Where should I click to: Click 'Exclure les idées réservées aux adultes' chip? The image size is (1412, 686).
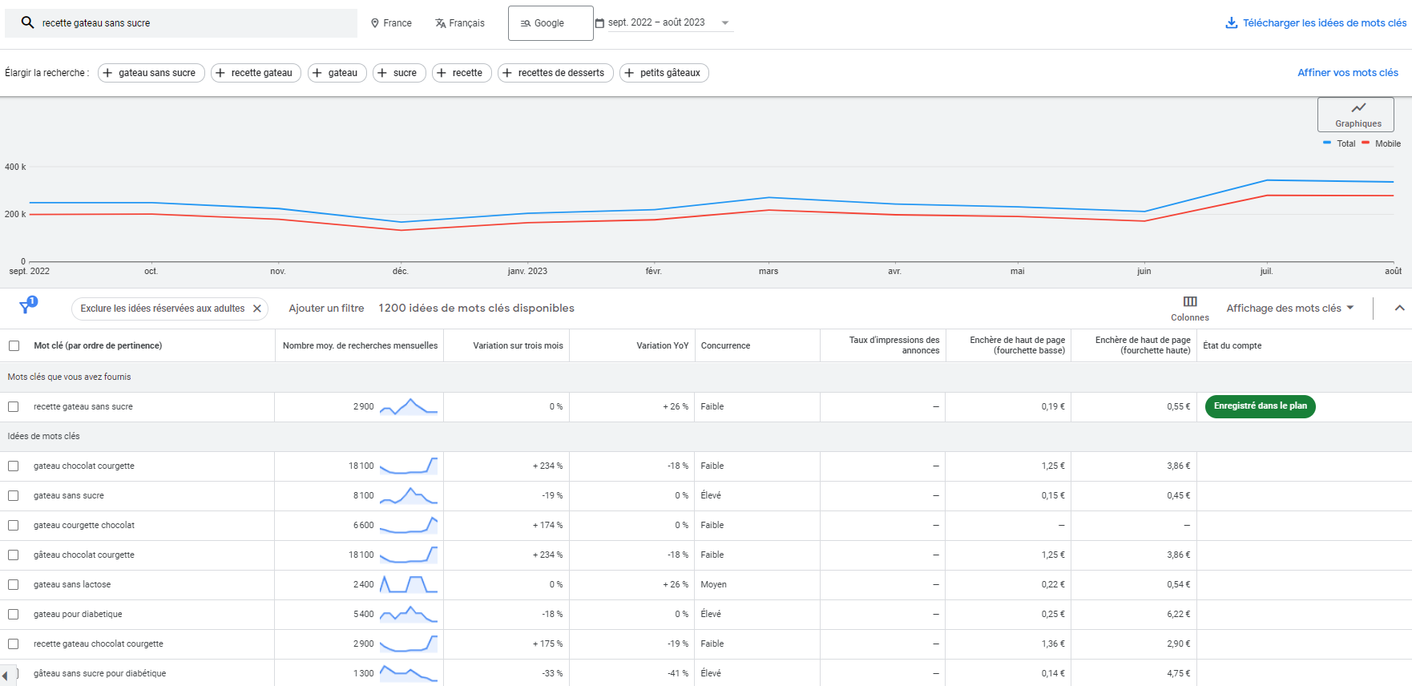click(163, 309)
